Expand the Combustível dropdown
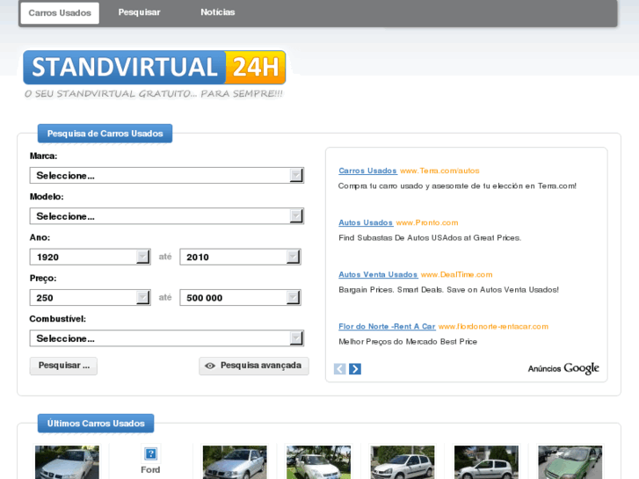The height and width of the screenshot is (479, 639). click(167, 338)
